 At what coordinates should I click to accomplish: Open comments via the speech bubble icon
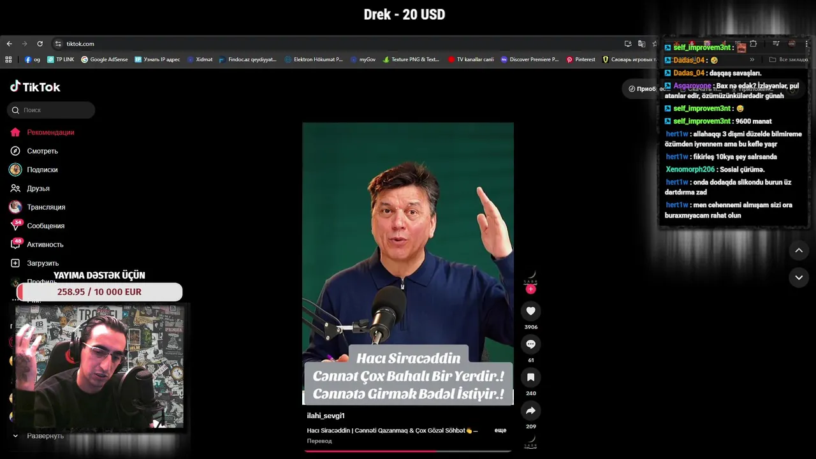coord(530,344)
